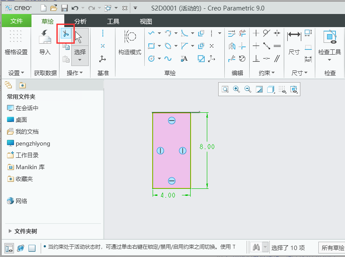345x257 pixels.
Task: Expand the 约束 group dropdown
Action: (267, 73)
